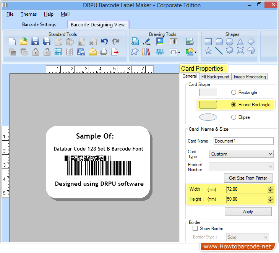This screenshot has width=279, height=253.
Task: Click the Cut scissors icon
Action: 81,42
